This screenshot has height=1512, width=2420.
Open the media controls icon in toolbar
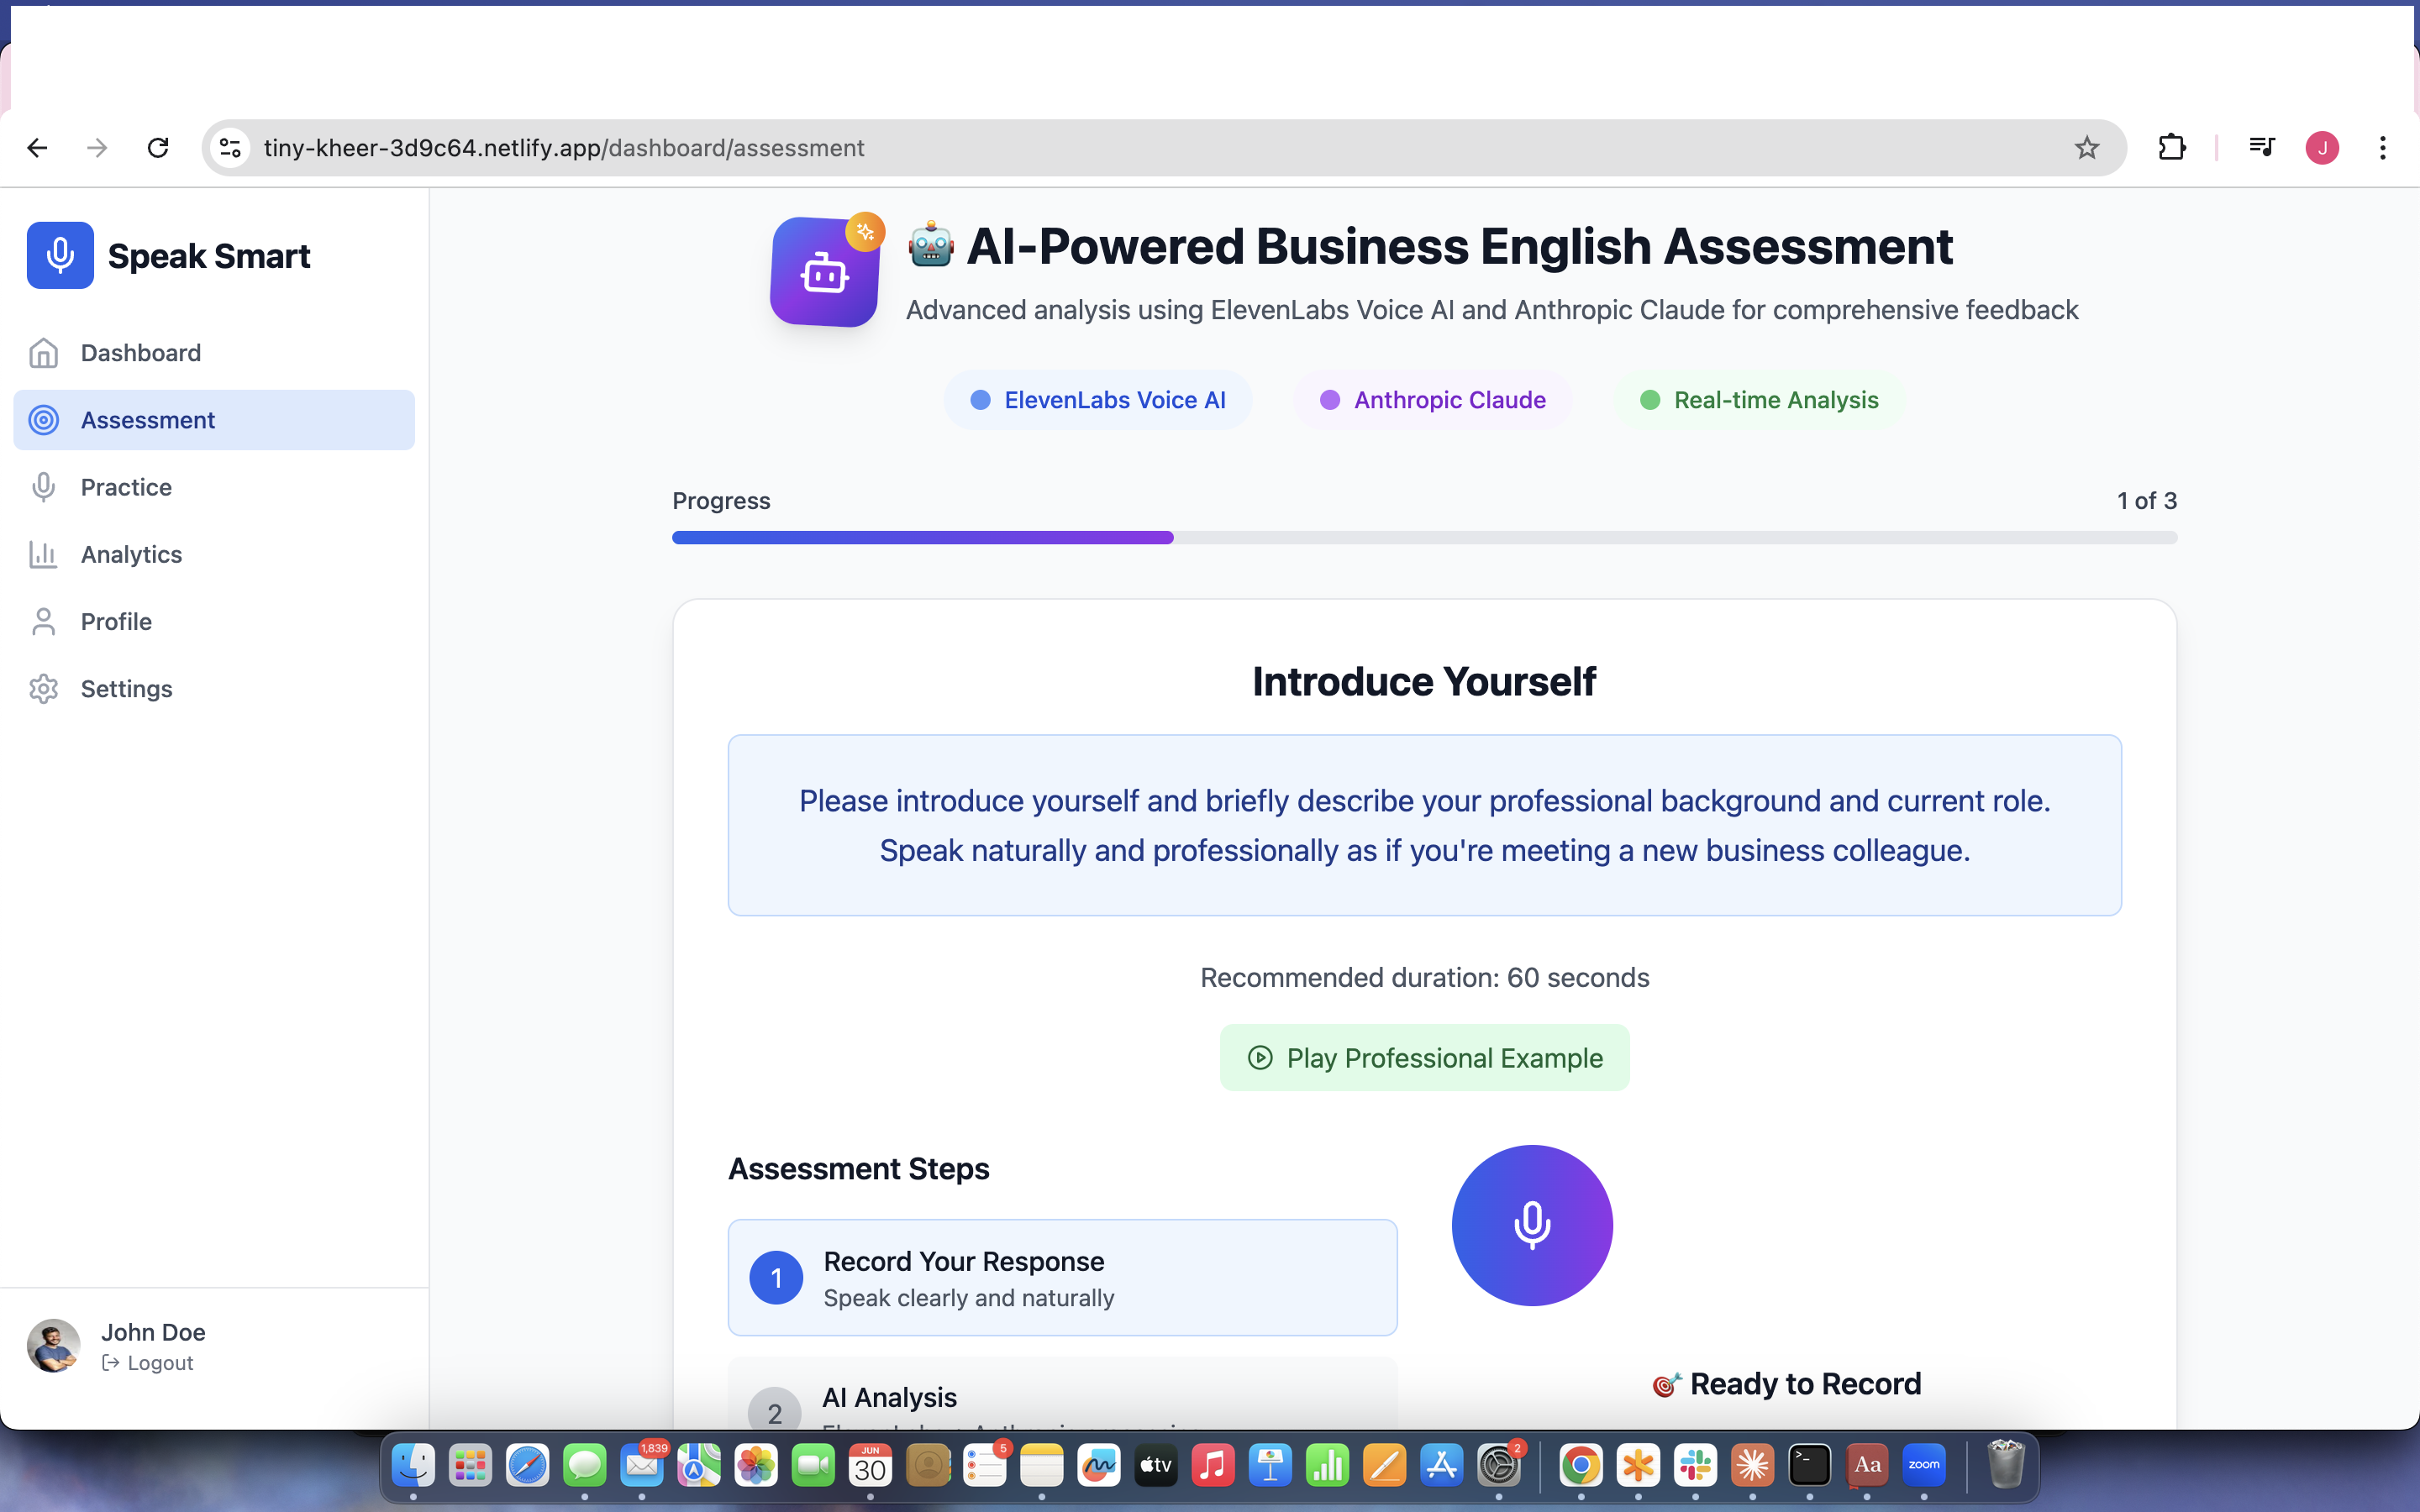[2261, 148]
